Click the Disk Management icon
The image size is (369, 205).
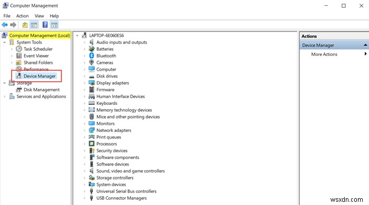19,90
